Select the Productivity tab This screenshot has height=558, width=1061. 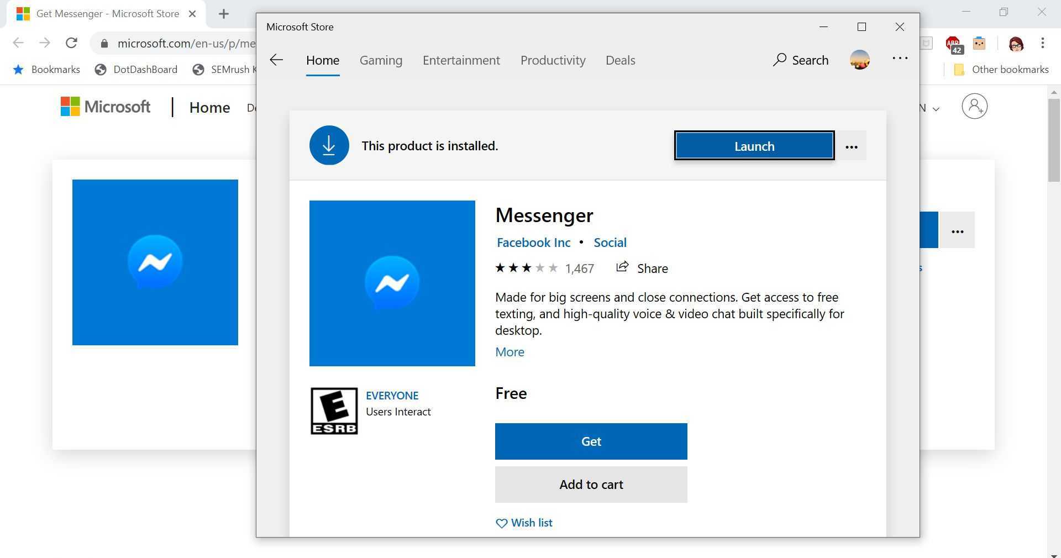(553, 61)
